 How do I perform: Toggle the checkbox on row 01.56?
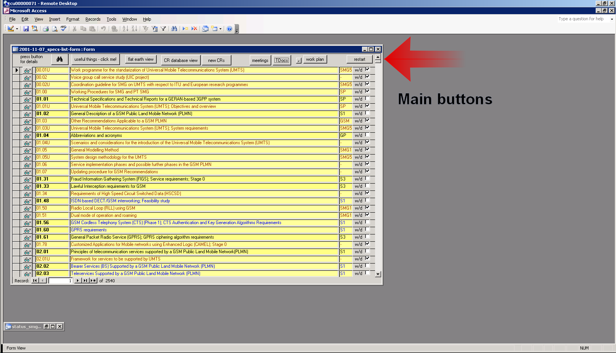367,222
